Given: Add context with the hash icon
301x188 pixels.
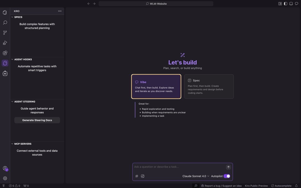Looking at the screenshot, I should pos(137,176).
